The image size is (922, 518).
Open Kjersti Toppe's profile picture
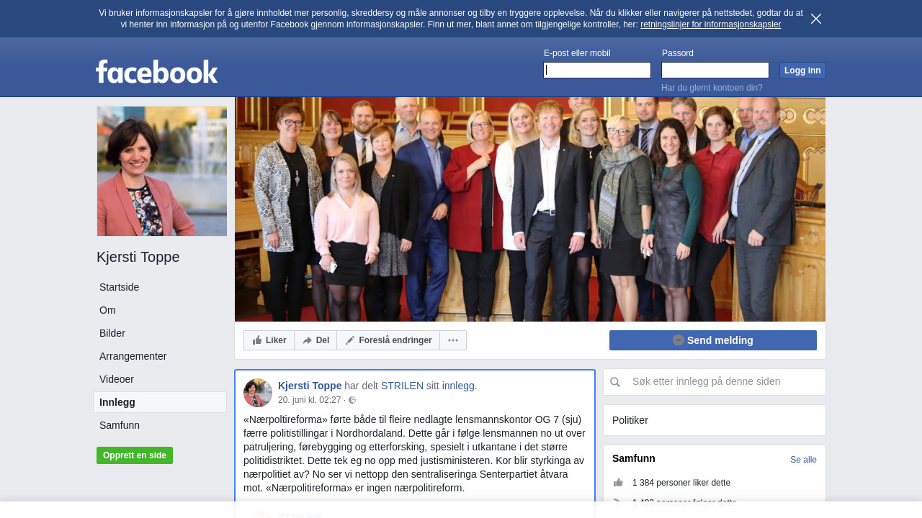(x=162, y=171)
